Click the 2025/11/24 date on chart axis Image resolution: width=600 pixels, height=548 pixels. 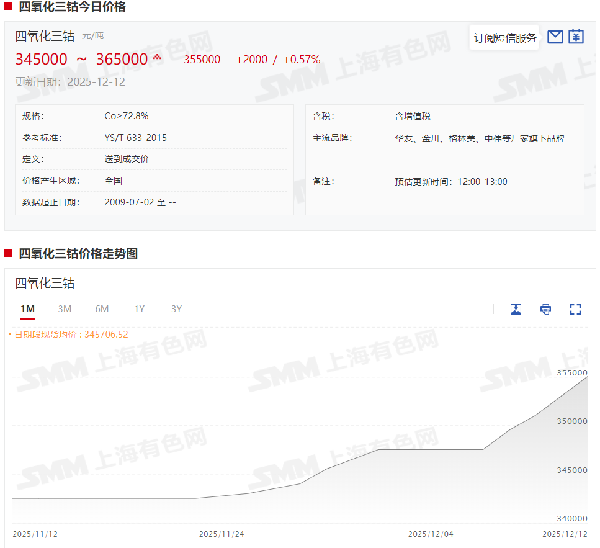[x=221, y=534]
